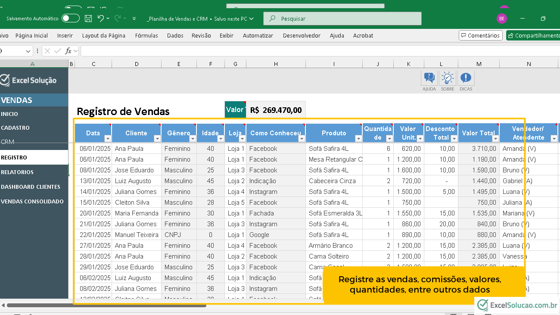Click the Compartilhamento share button
This screenshot has height=315, width=560.
coord(533,36)
